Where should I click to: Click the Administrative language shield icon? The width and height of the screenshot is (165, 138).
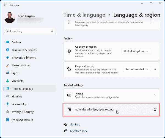69,109
